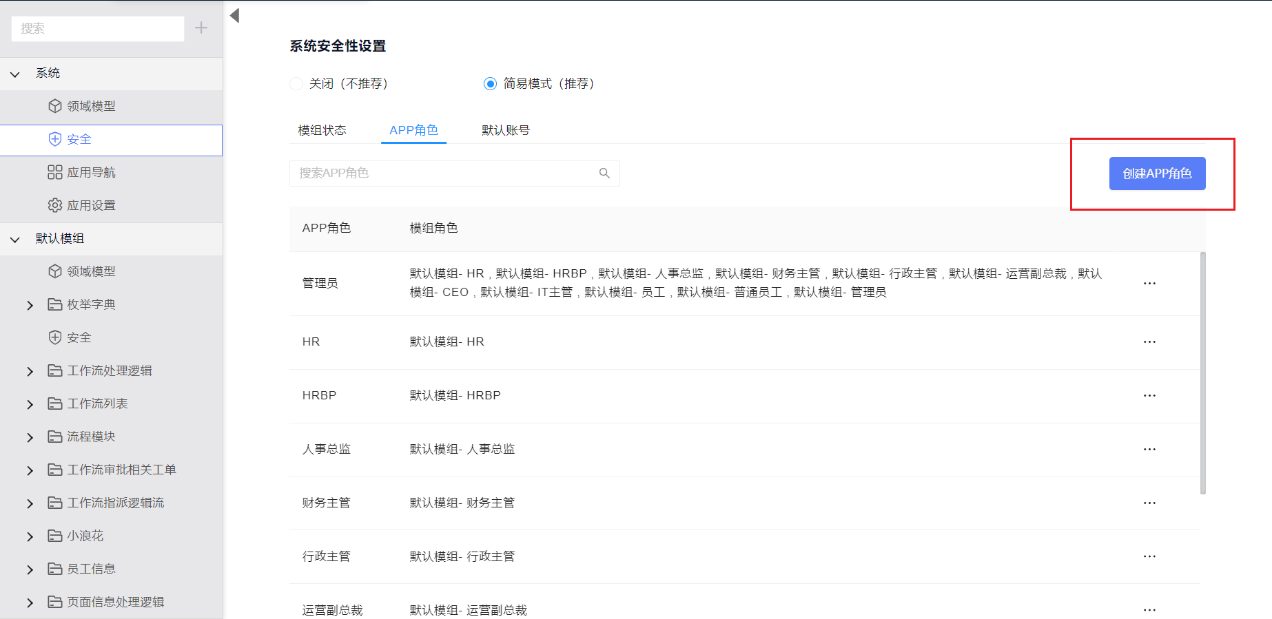Select the shield 安全 item under 系统

(x=111, y=140)
